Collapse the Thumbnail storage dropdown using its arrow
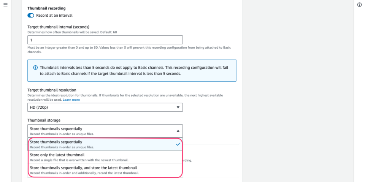 pyautogui.click(x=178, y=131)
